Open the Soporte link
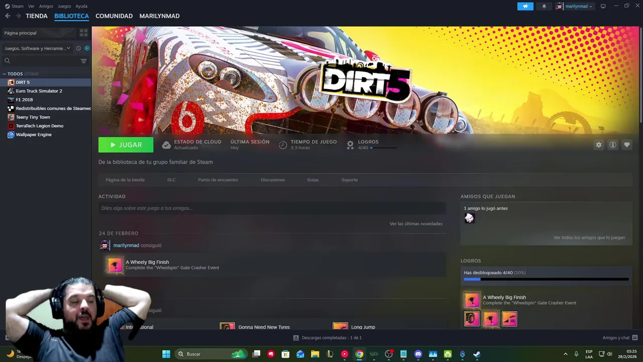This screenshot has height=362, width=643. coord(350,180)
